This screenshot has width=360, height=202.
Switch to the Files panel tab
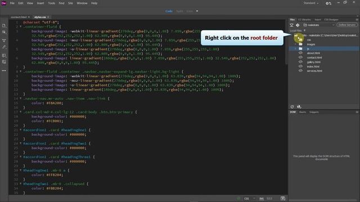tap(292, 20)
